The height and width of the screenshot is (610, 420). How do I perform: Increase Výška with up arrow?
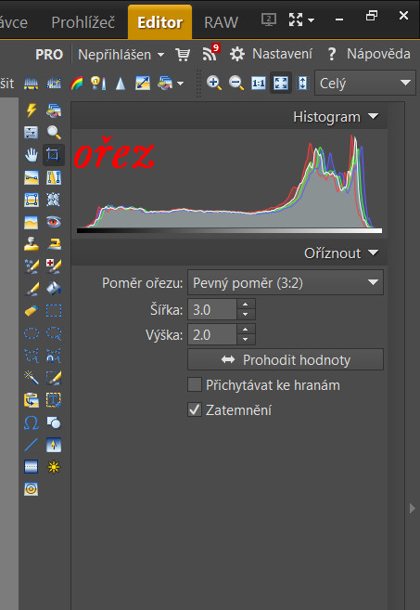click(x=246, y=329)
